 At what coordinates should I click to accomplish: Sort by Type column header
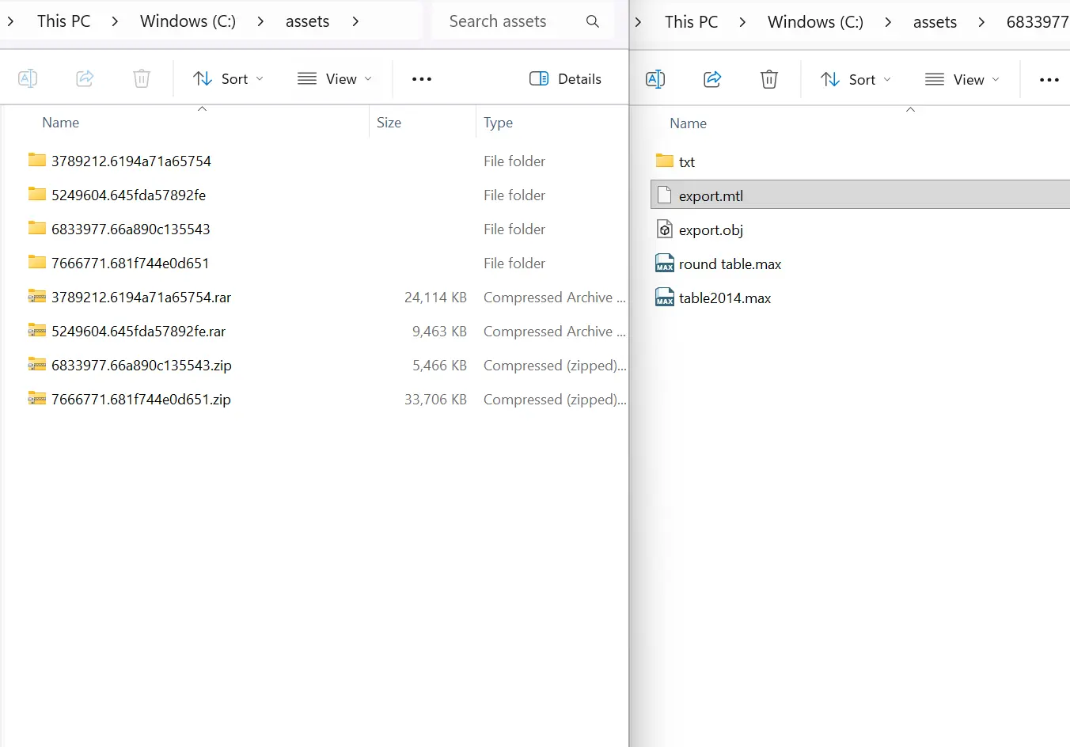(498, 123)
